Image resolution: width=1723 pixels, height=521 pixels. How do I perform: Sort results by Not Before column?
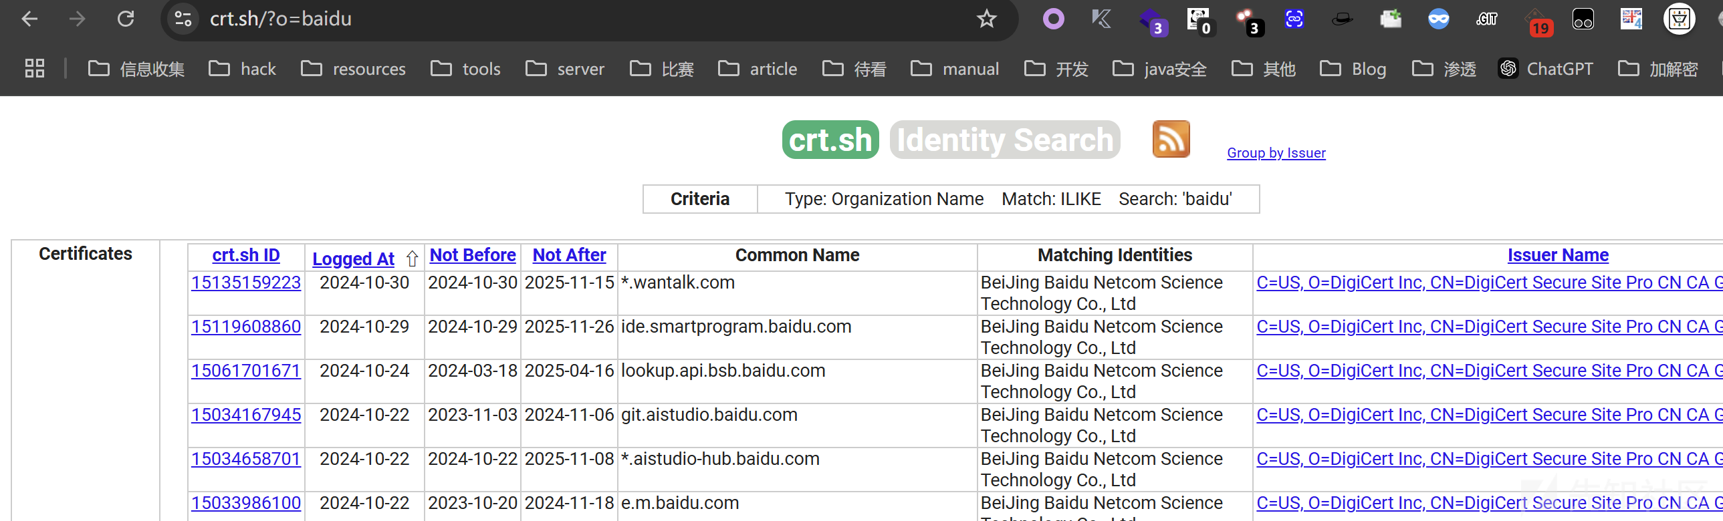[472, 255]
